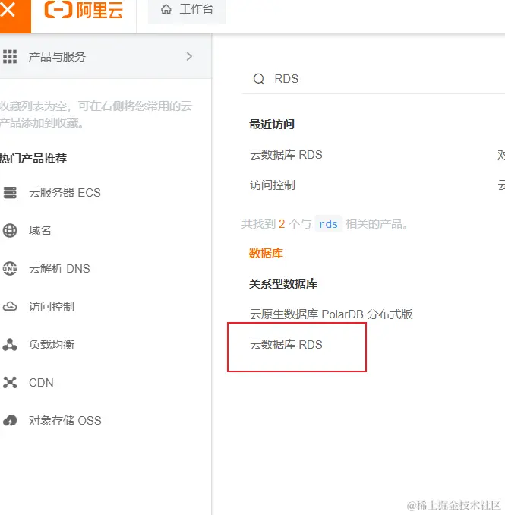Click the 对象存储 OSS cloud icon
505x515 pixels.
pos(10,420)
